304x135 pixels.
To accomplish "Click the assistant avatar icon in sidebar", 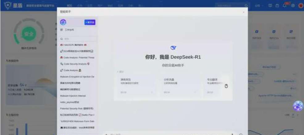I will pos(63,22).
